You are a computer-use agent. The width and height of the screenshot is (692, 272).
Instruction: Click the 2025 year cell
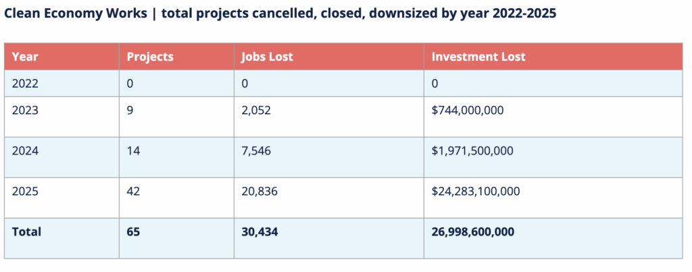point(26,191)
